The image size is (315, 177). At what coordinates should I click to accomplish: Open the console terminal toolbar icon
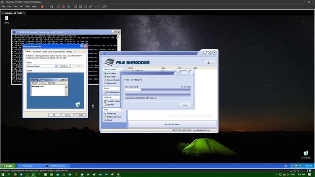pos(97,6)
